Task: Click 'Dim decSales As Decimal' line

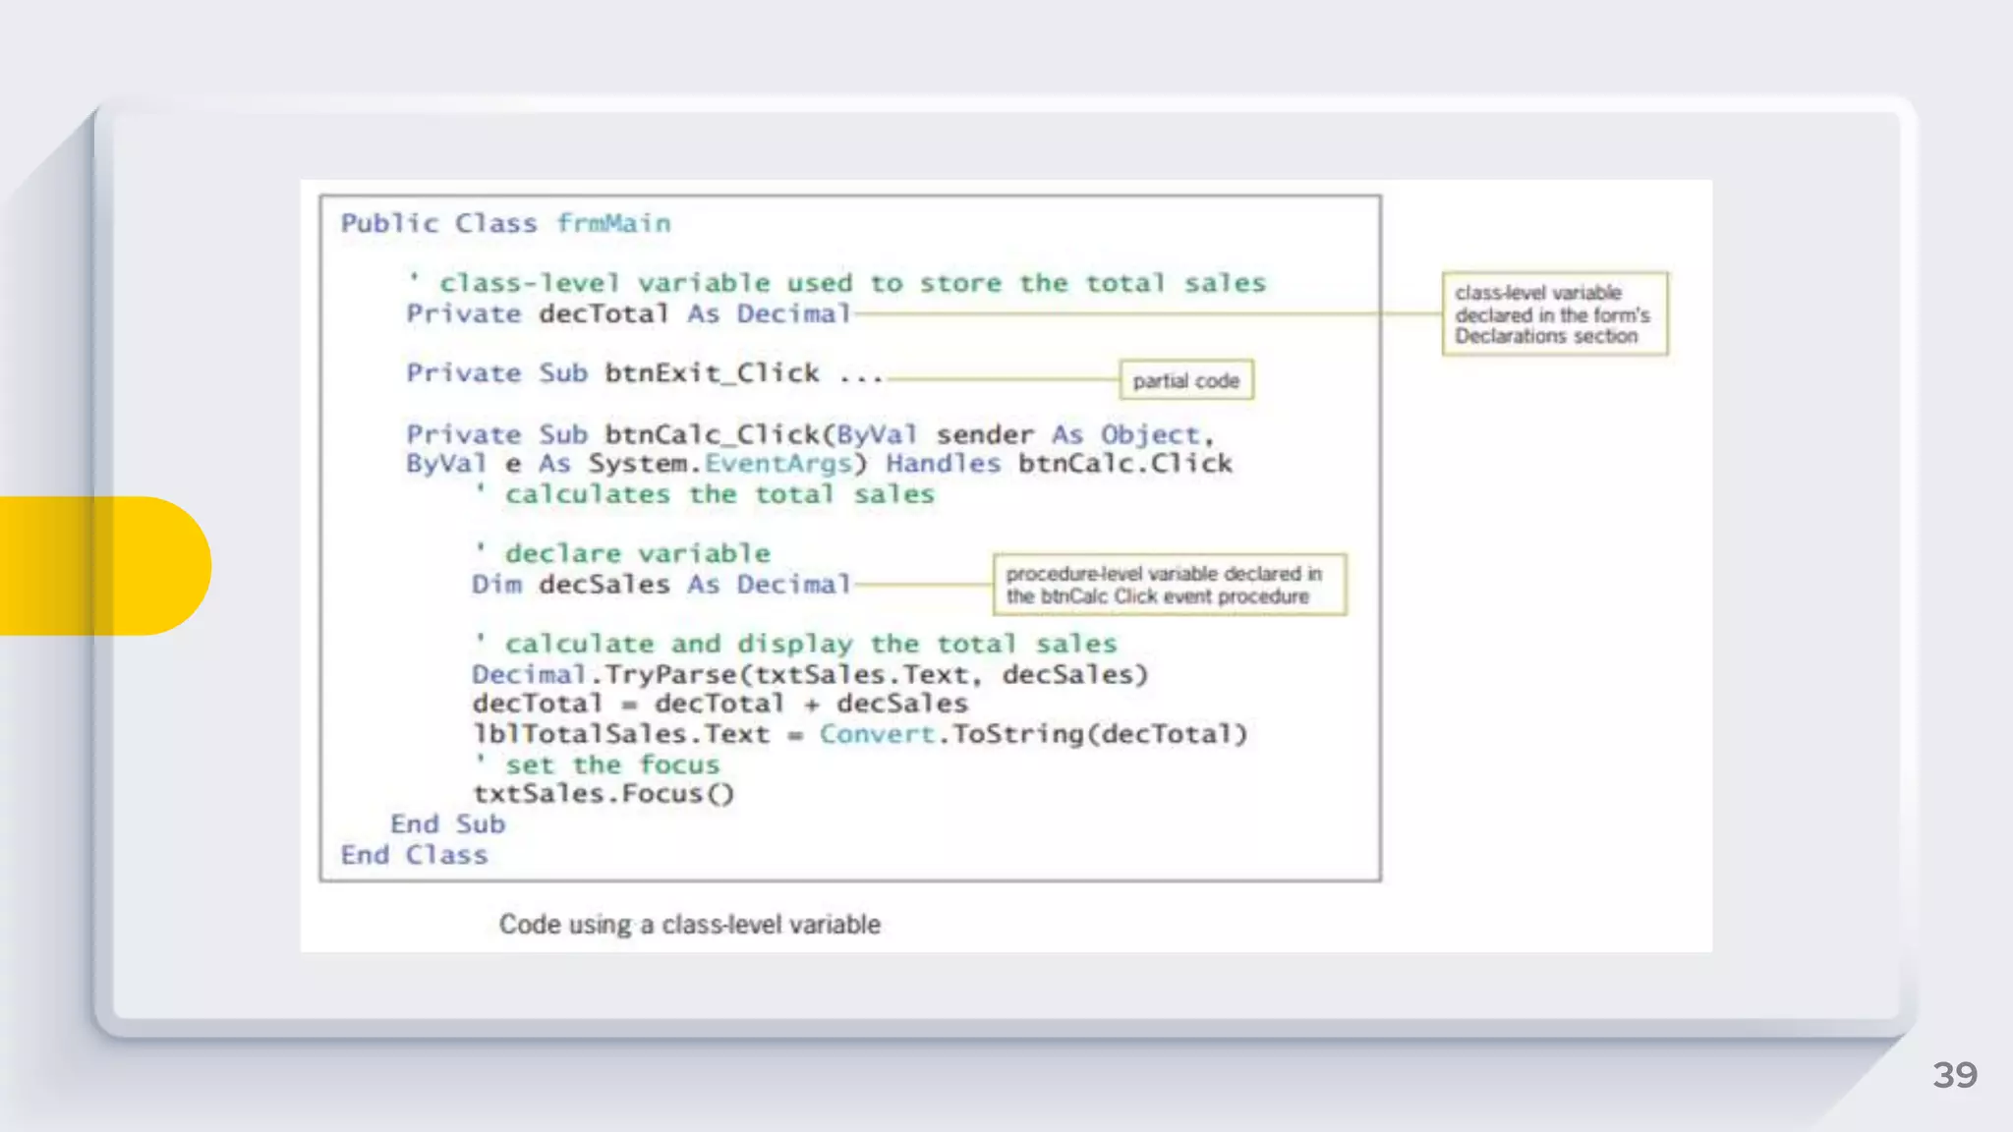Action: 661,585
